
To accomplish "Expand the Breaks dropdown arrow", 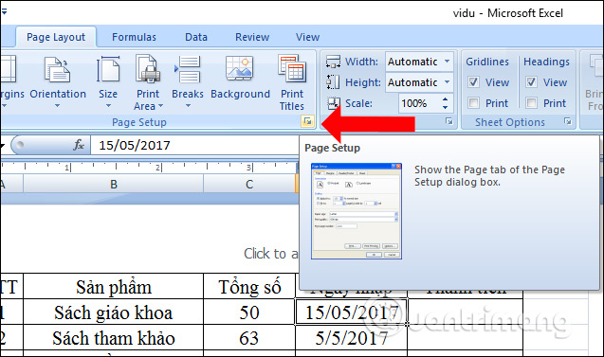I will point(188,106).
